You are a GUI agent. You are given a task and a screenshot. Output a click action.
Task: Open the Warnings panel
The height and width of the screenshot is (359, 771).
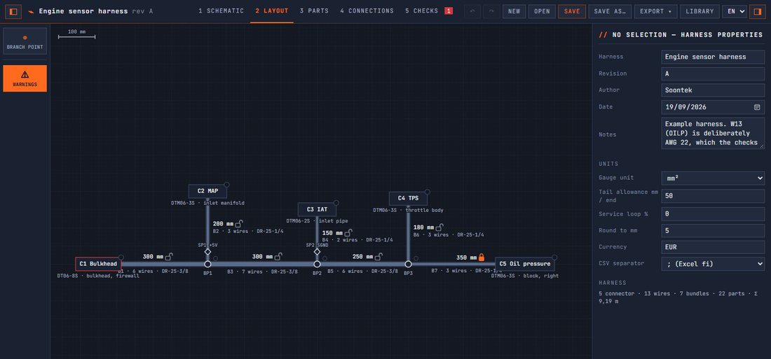[x=25, y=78]
